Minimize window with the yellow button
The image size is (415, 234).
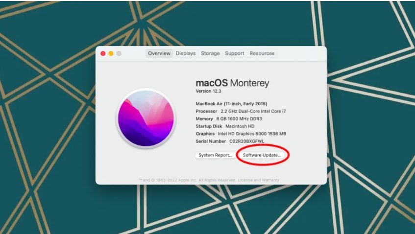pyautogui.click(x=111, y=54)
